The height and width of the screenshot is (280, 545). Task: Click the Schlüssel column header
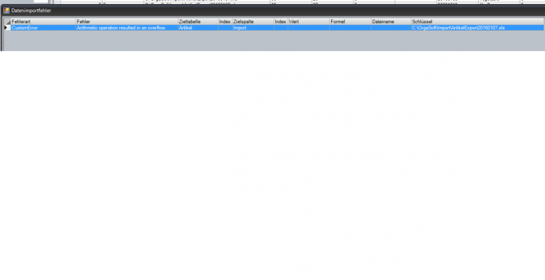point(476,22)
